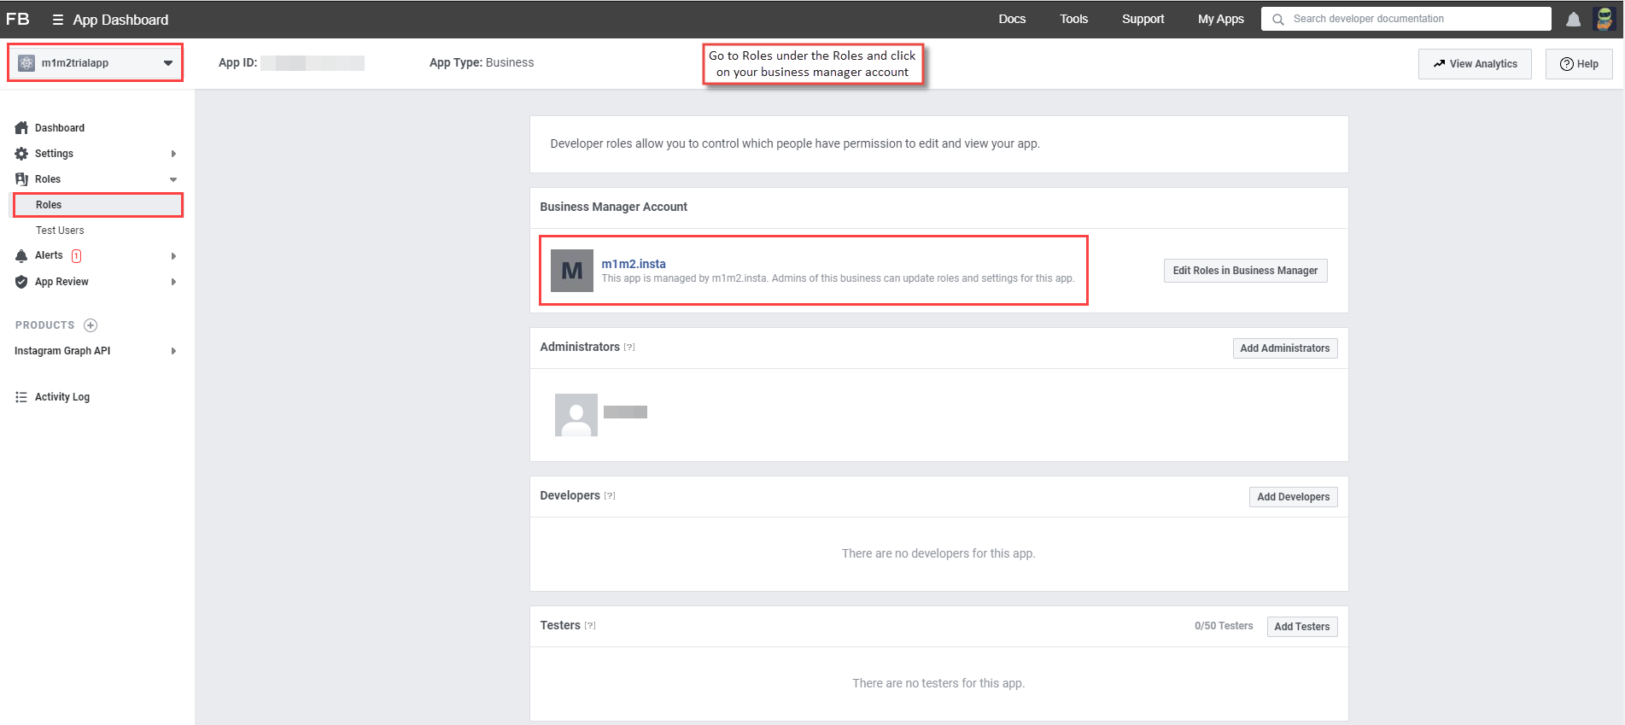The width and height of the screenshot is (1625, 725).
Task: Click the Activity Log list icon
Action: click(21, 397)
